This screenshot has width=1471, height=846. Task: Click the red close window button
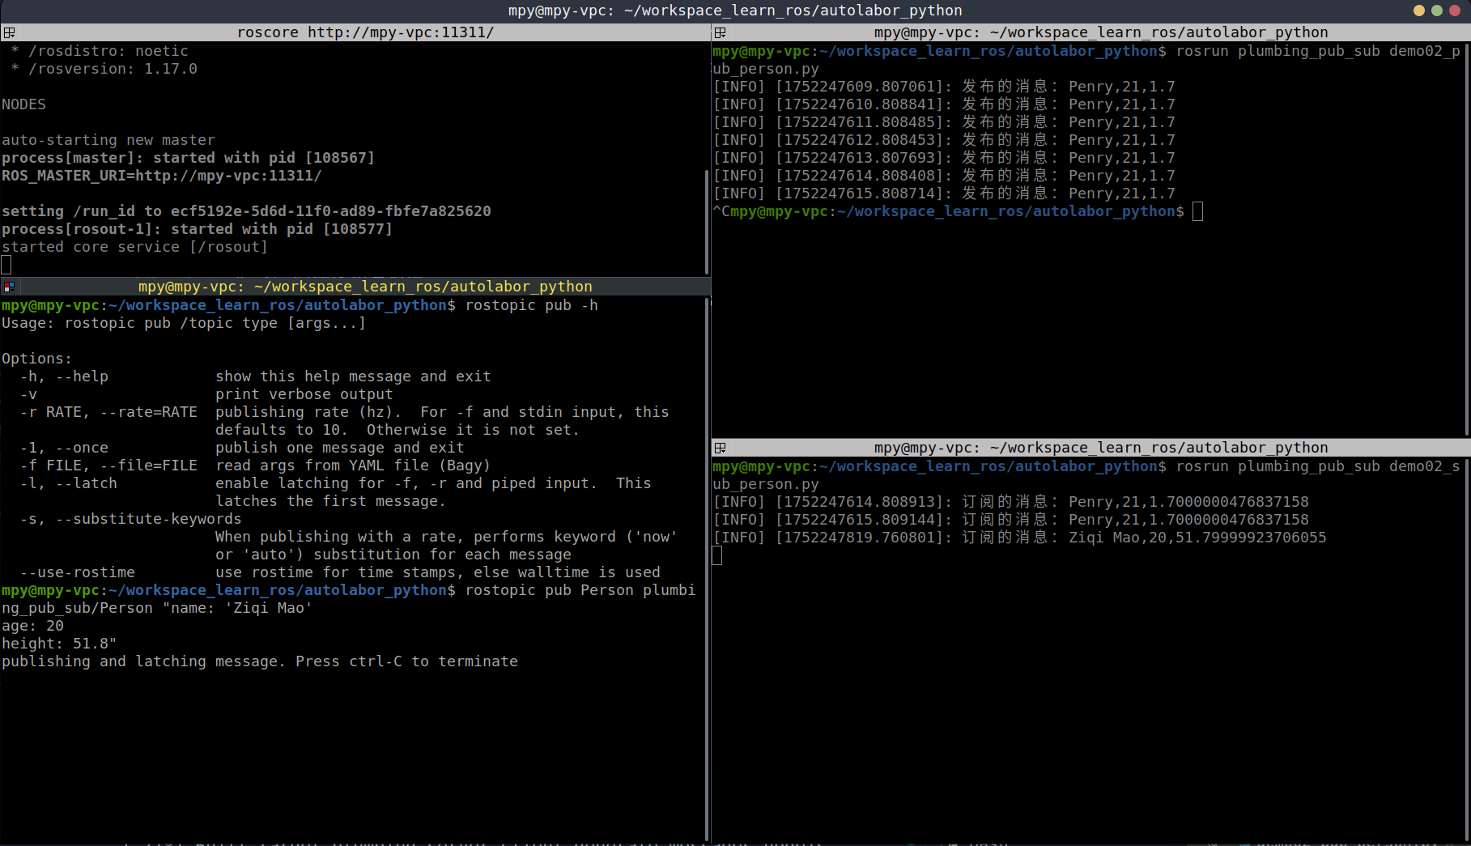point(1455,11)
